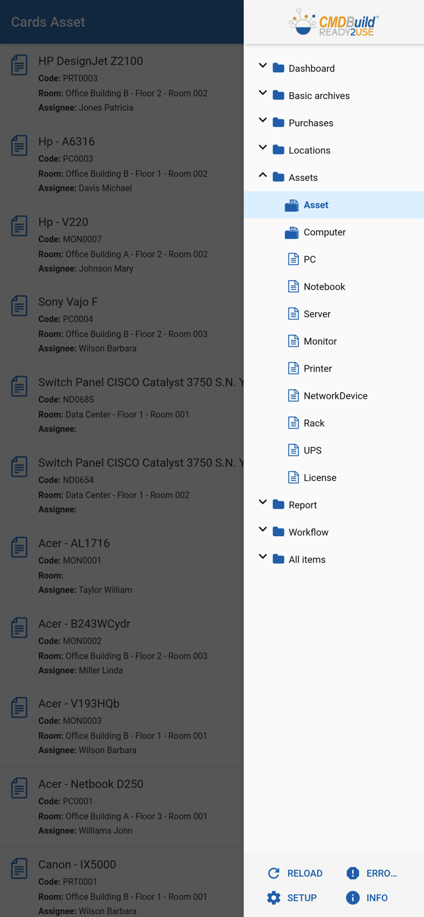The height and width of the screenshot is (917, 424).
Task: Click the card icon beside HP DesignJet Z2100
Action: pyautogui.click(x=19, y=66)
